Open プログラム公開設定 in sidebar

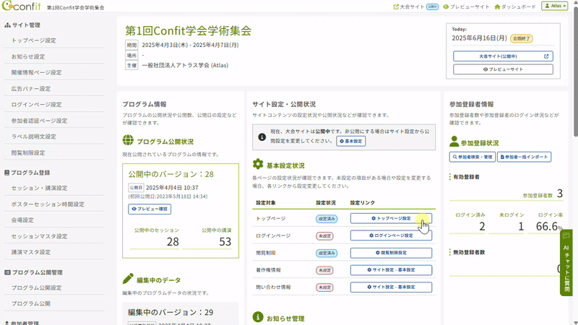click(37, 287)
